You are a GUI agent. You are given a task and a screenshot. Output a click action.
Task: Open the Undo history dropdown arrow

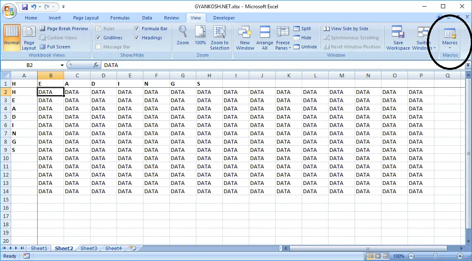coord(39,6)
